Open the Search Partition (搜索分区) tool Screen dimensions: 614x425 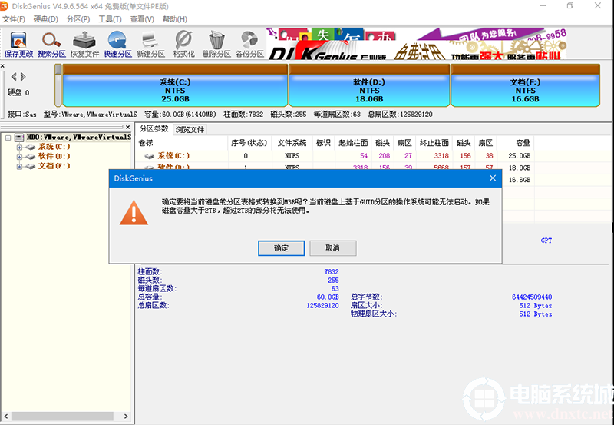point(51,45)
